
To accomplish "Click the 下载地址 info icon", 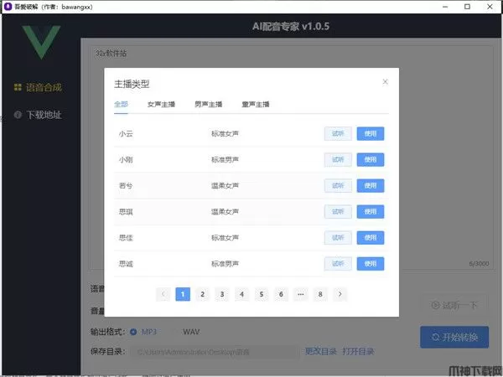I will point(18,115).
